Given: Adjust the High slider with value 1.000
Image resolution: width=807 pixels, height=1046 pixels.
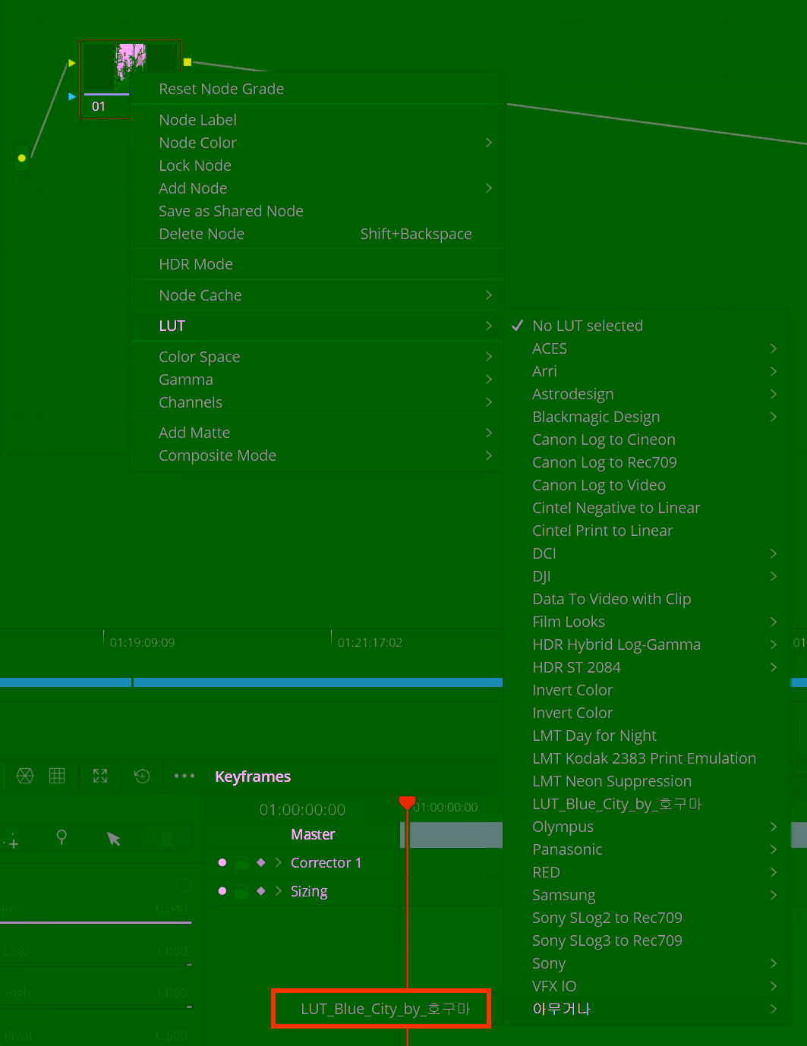Looking at the screenshot, I should pyautogui.click(x=96, y=1007).
